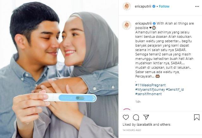
Task: Click the ericaputrii username in the header
Action: [143, 6]
